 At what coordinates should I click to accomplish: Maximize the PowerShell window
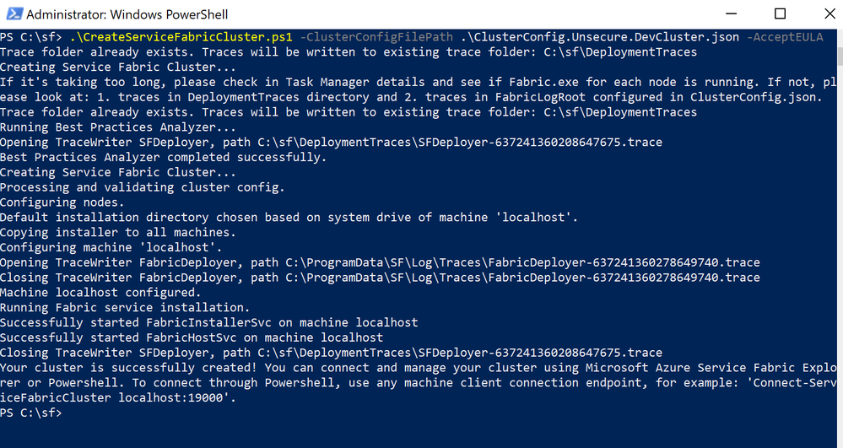click(780, 14)
